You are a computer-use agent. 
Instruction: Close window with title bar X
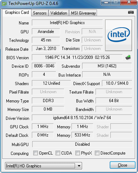coord(129,2)
